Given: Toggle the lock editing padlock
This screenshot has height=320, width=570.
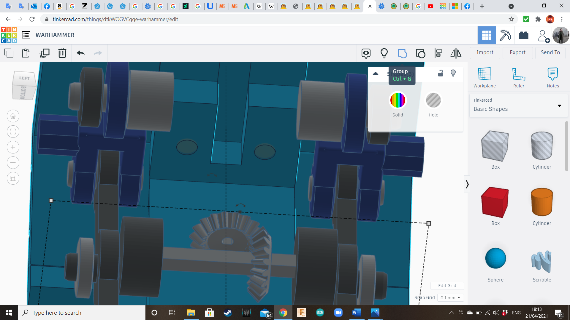Looking at the screenshot, I should pos(441,73).
